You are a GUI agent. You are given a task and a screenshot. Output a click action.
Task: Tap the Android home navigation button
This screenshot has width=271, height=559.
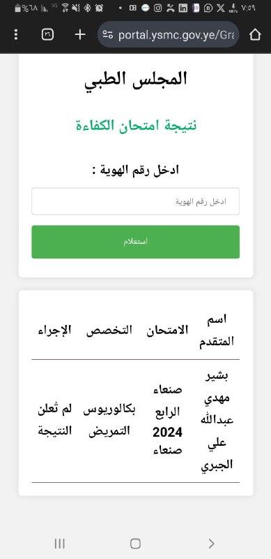pyautogui.click(x=135, y=544)
